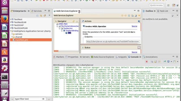The height and width of the screenshot is (101, 181).
Task: Expand the TestSOAP project
Action: [11, 25]
